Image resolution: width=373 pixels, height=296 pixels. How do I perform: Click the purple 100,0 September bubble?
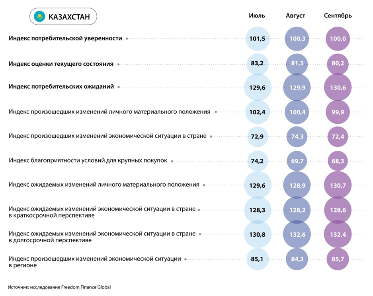pyautogui.click(x=338, y=39)
